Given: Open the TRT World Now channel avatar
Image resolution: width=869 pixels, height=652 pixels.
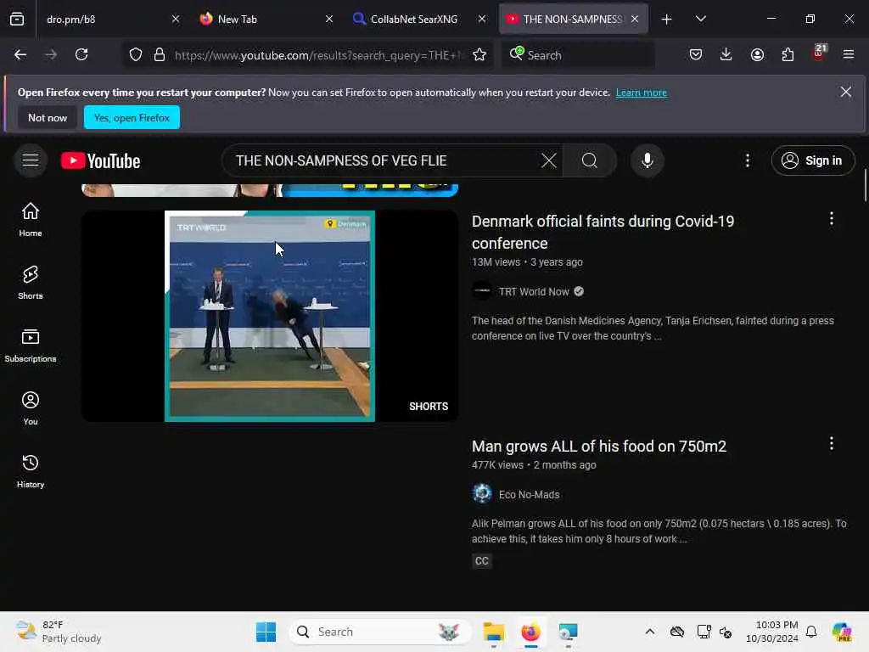Looking at the screenshot, I should pyautogui.click(x=482, y=290).
